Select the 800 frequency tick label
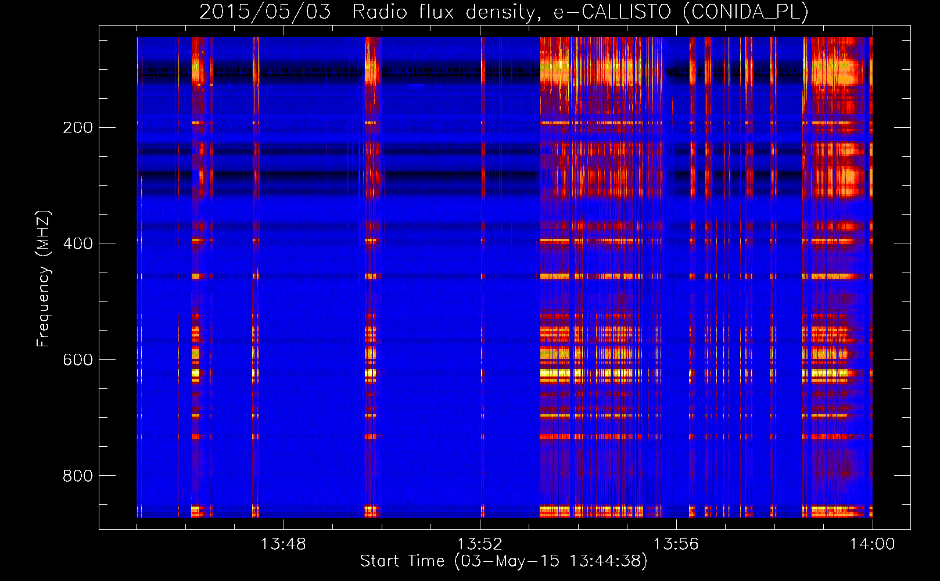940x581 pixels. pos(78,476)
